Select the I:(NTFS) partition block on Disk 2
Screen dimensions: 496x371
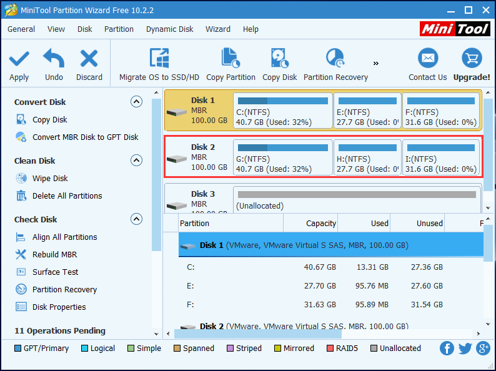coord(440,157)
